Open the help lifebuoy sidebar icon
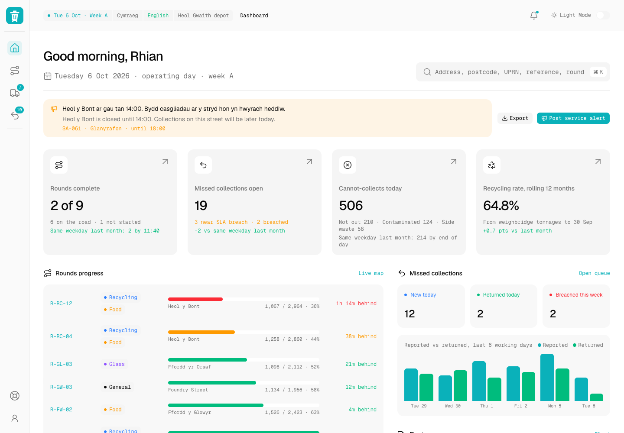This screenshot has width=624, height=433. point(15,396)
